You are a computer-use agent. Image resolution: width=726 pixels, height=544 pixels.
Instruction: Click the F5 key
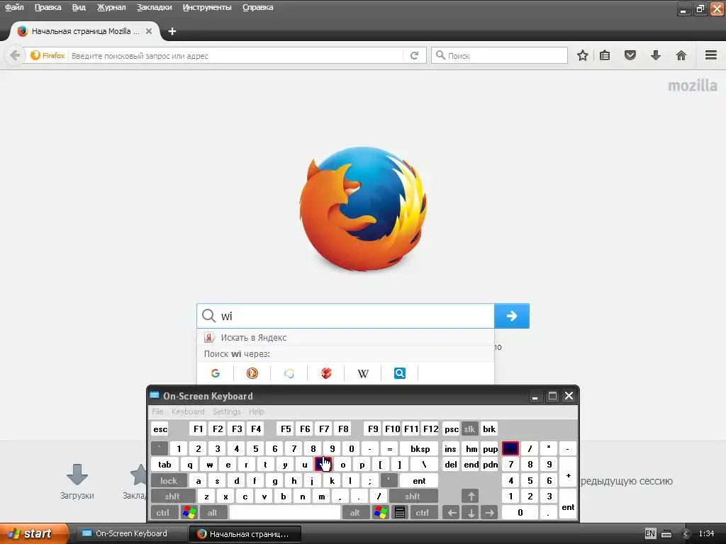coord(286,429)
